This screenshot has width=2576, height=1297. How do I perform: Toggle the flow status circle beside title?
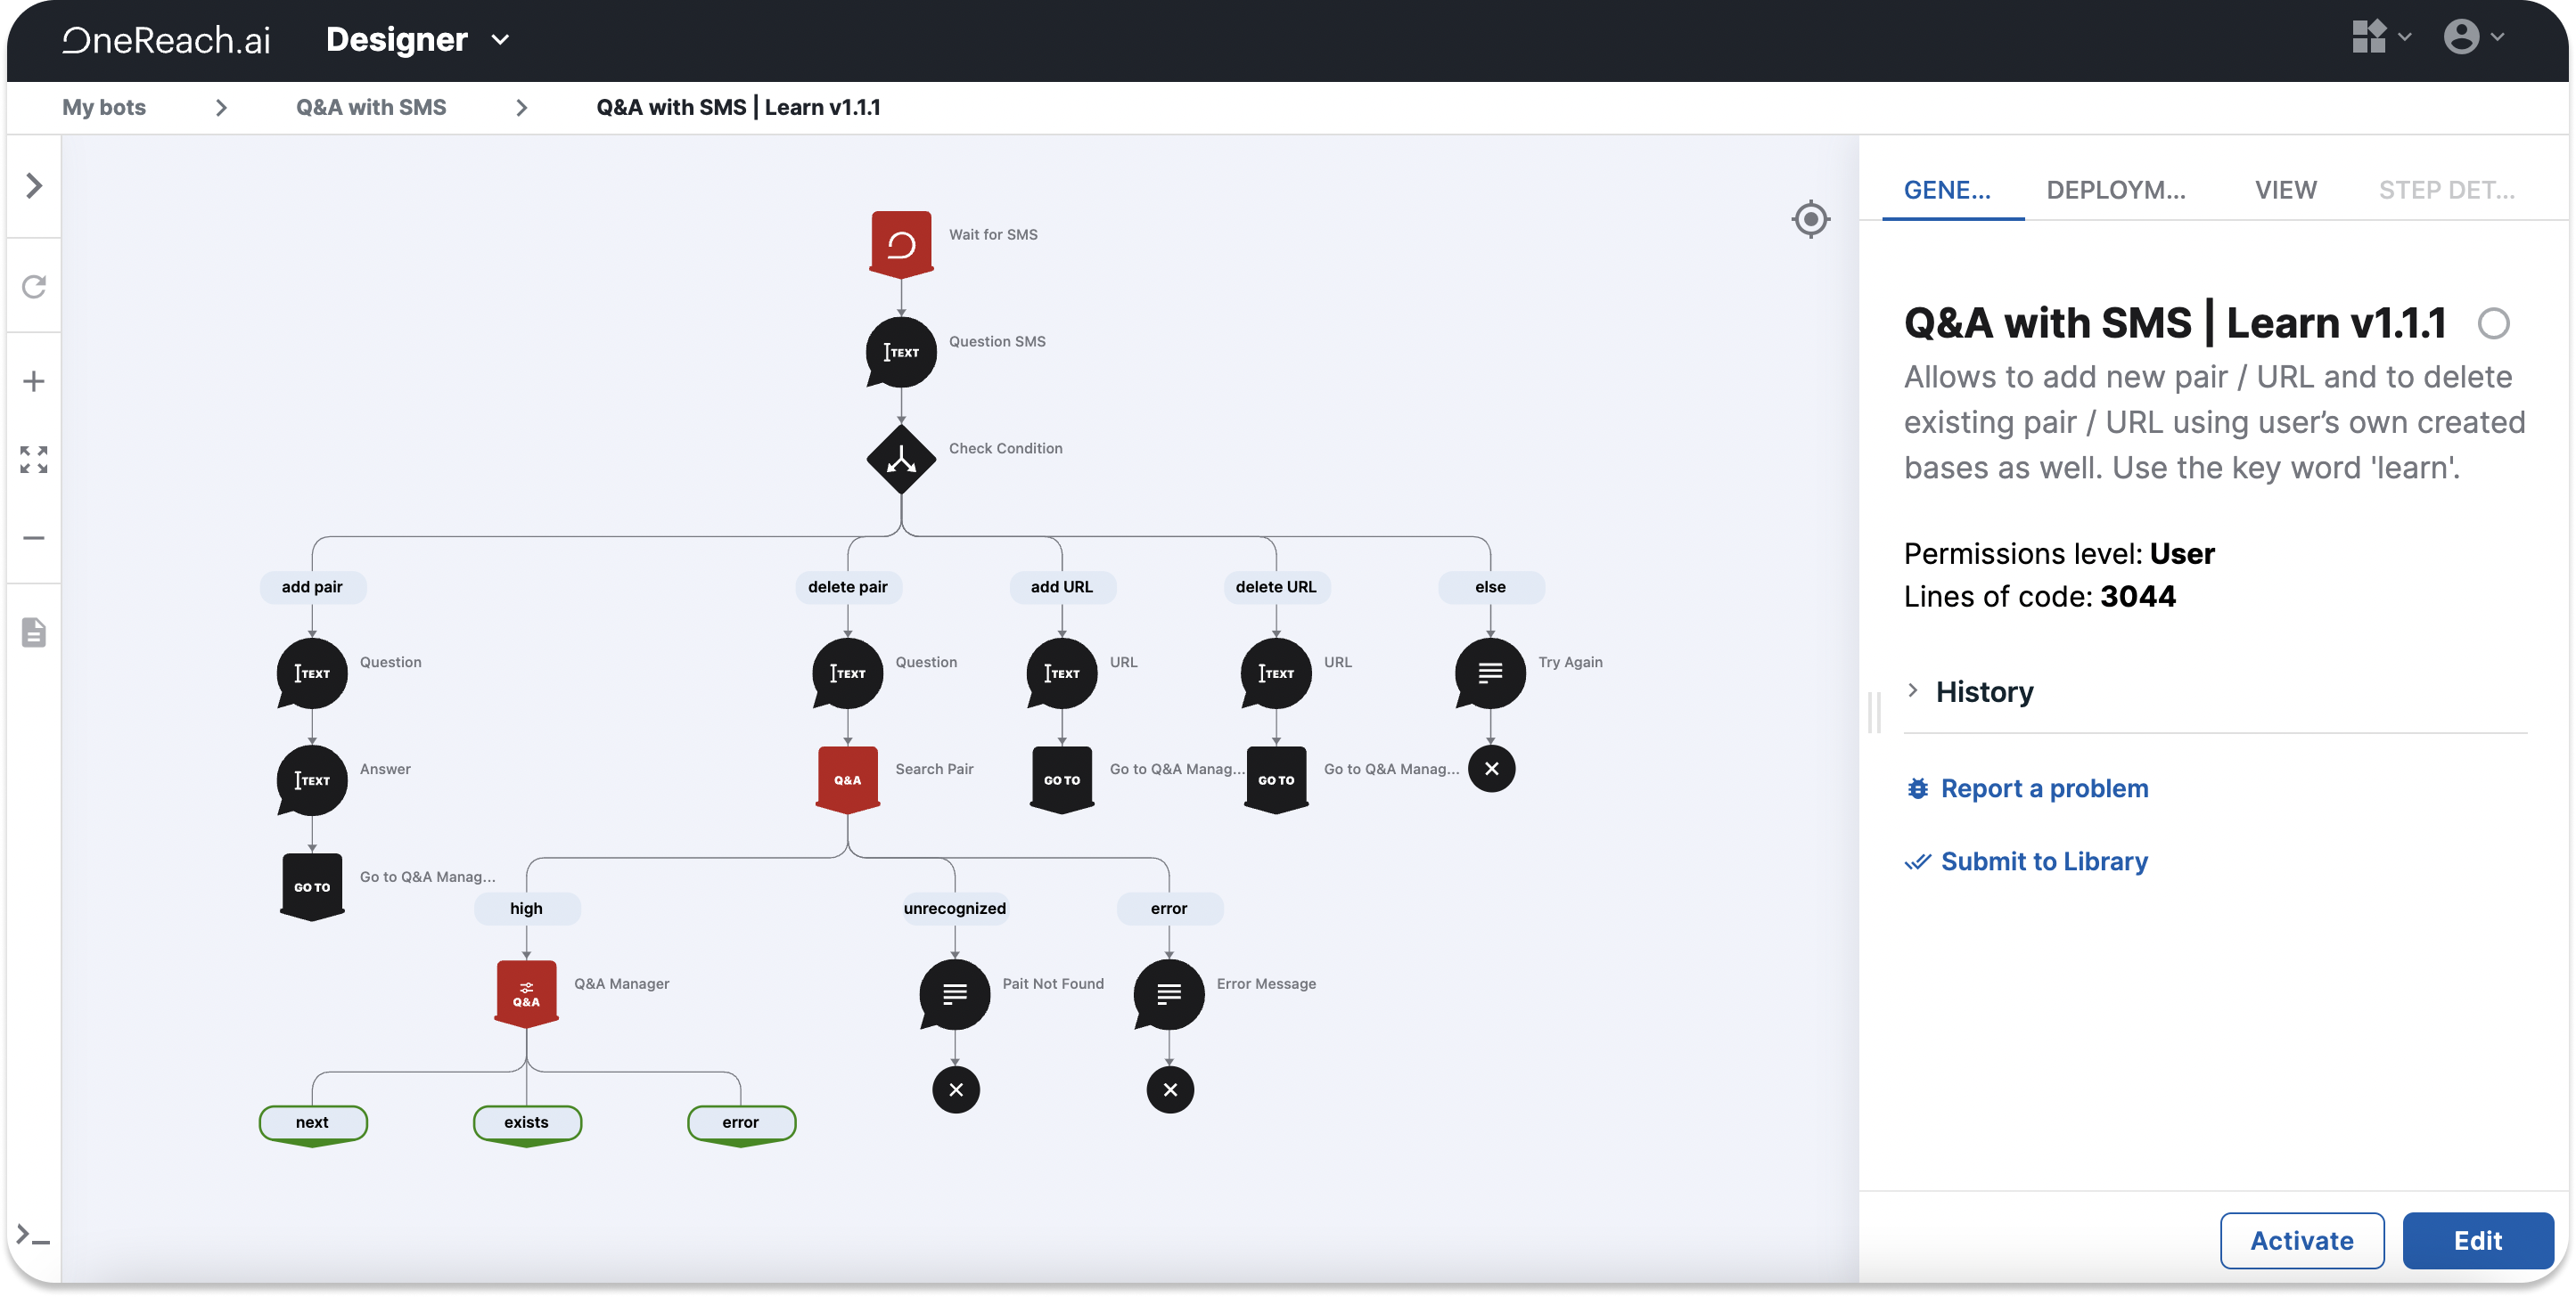(x=2493, y=323)
